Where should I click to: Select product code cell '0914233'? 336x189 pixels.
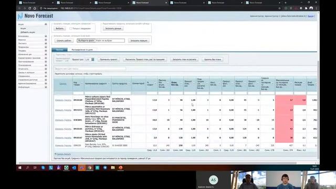pyautogui.click(x=78, y=110)
